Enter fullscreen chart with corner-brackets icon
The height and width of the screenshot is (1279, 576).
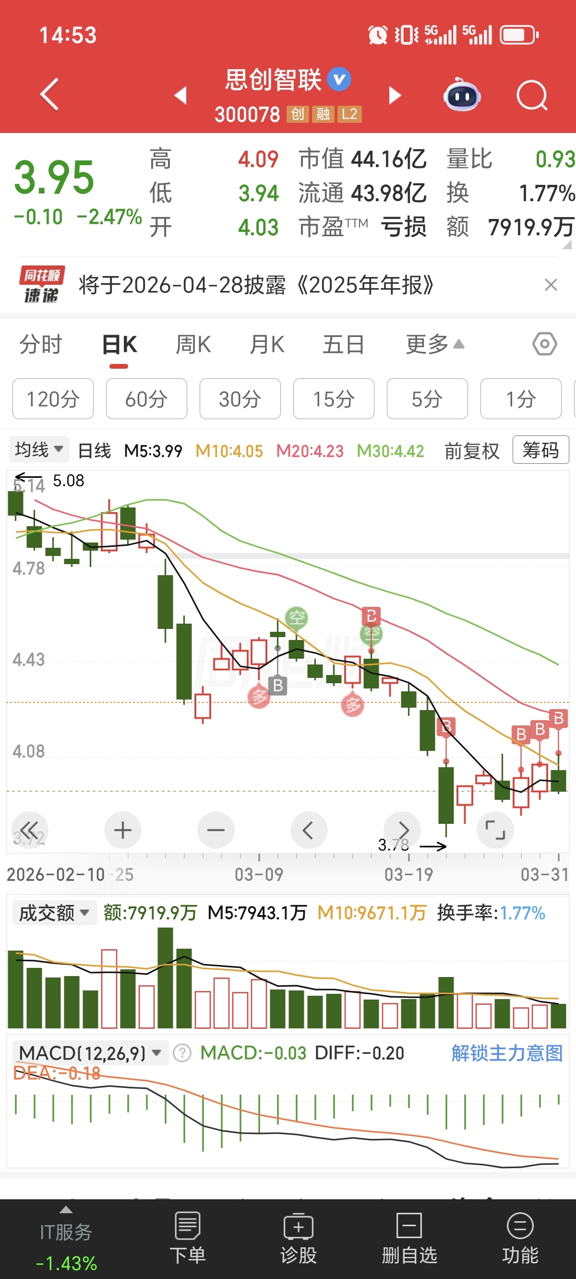[x=495, y=830]
